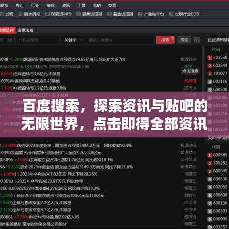229x229 pixels.
Task: Open the 工具 menu
Action: pyautogui.click(x=81, y=6)
